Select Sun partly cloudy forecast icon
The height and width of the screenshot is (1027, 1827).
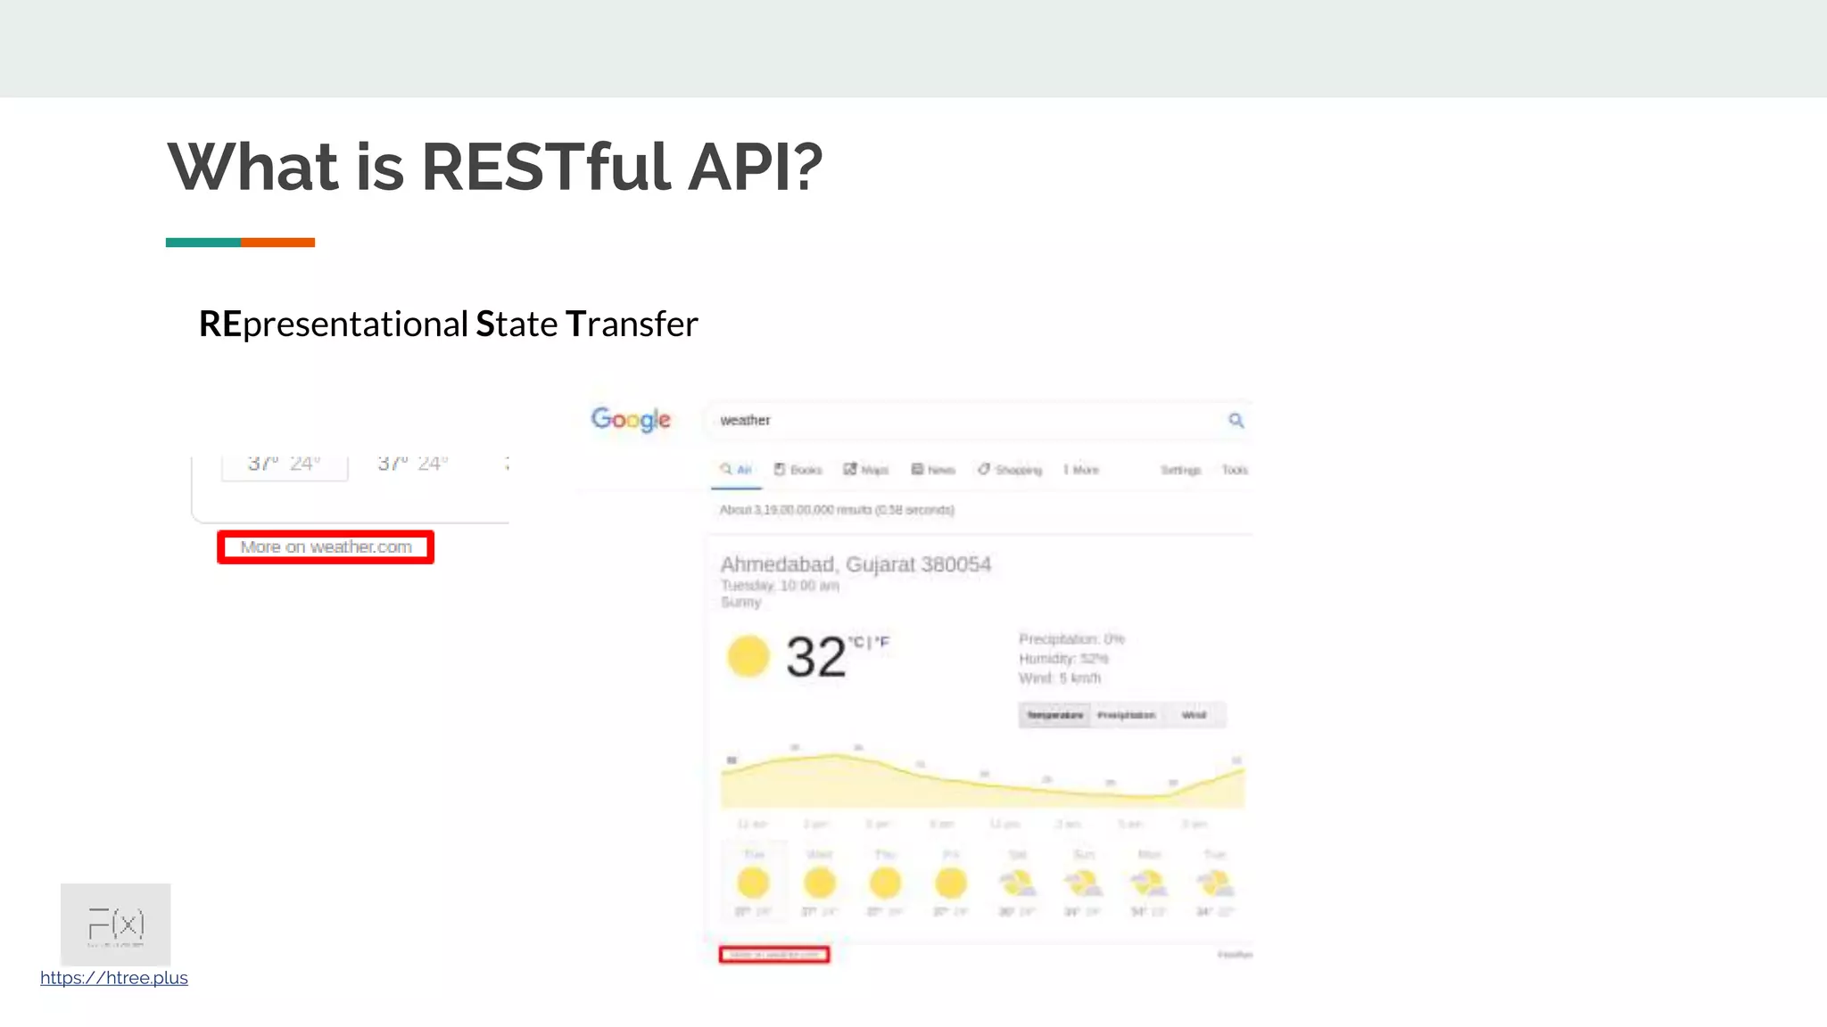(1083, 883)
